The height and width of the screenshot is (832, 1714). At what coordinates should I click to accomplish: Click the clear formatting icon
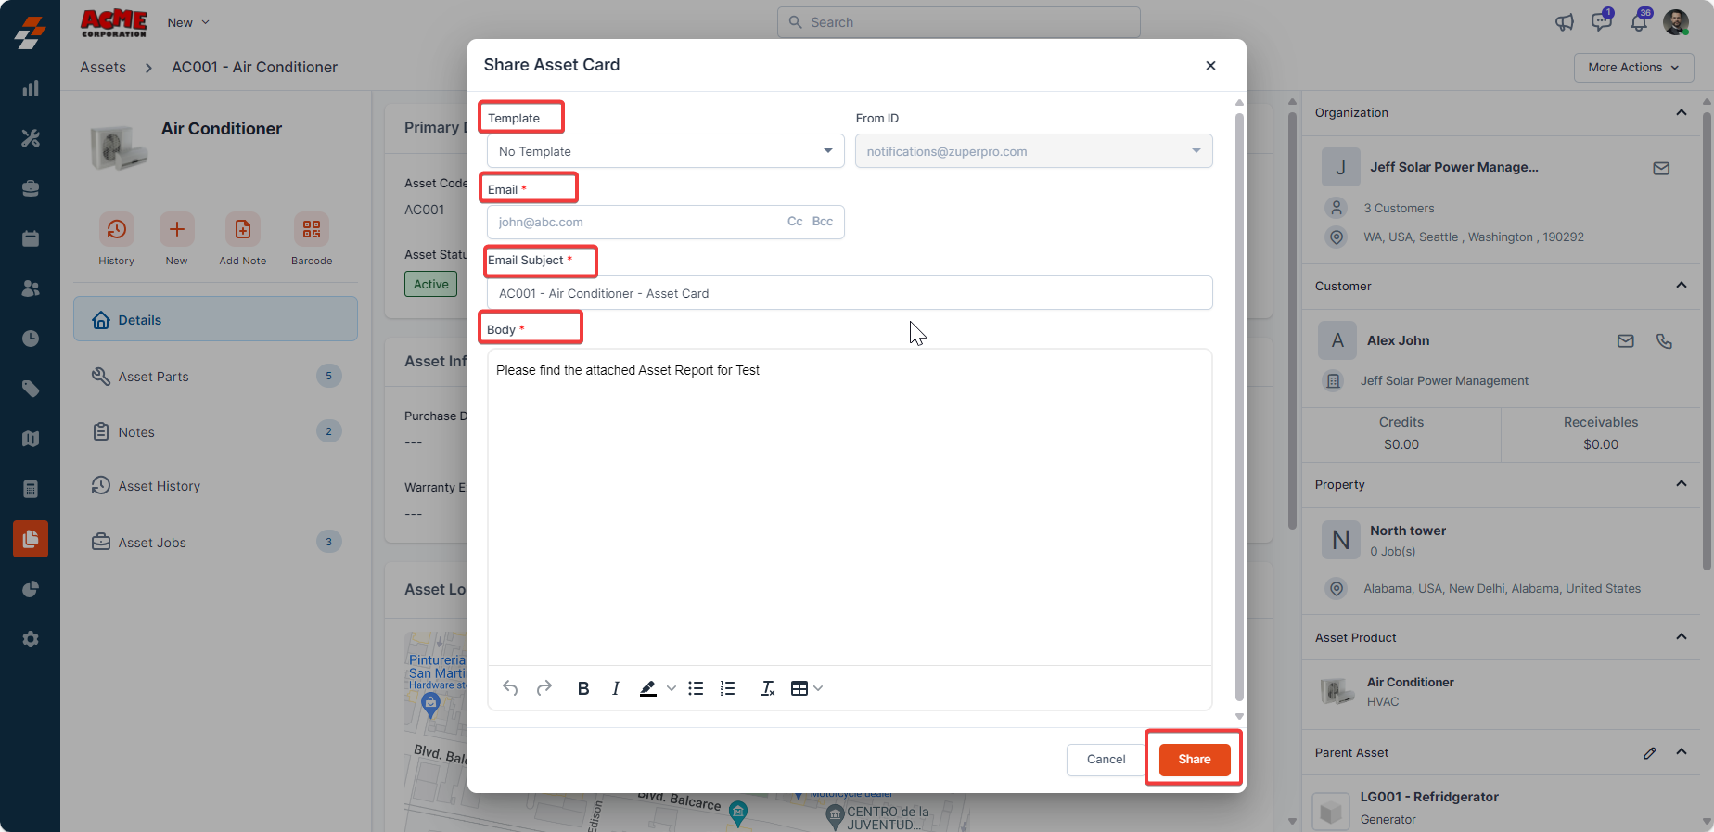click(x=768, y=688)
